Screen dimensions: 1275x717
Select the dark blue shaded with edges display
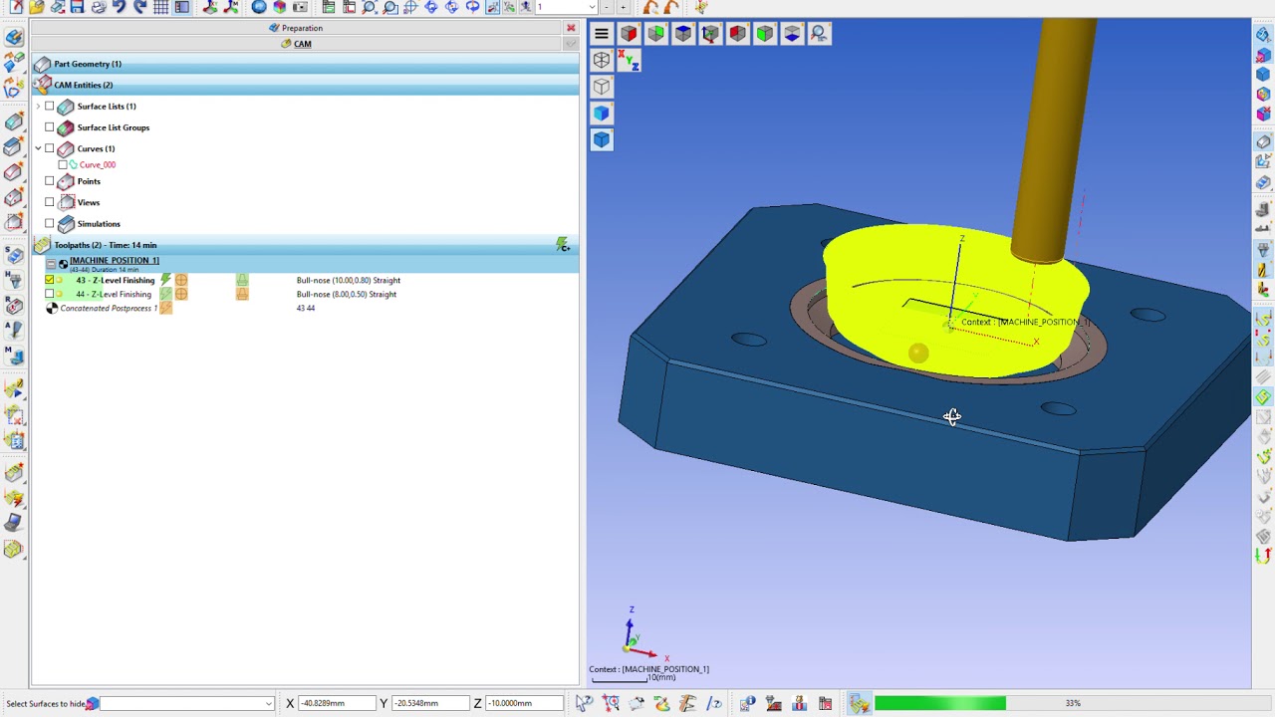[602, 139]
